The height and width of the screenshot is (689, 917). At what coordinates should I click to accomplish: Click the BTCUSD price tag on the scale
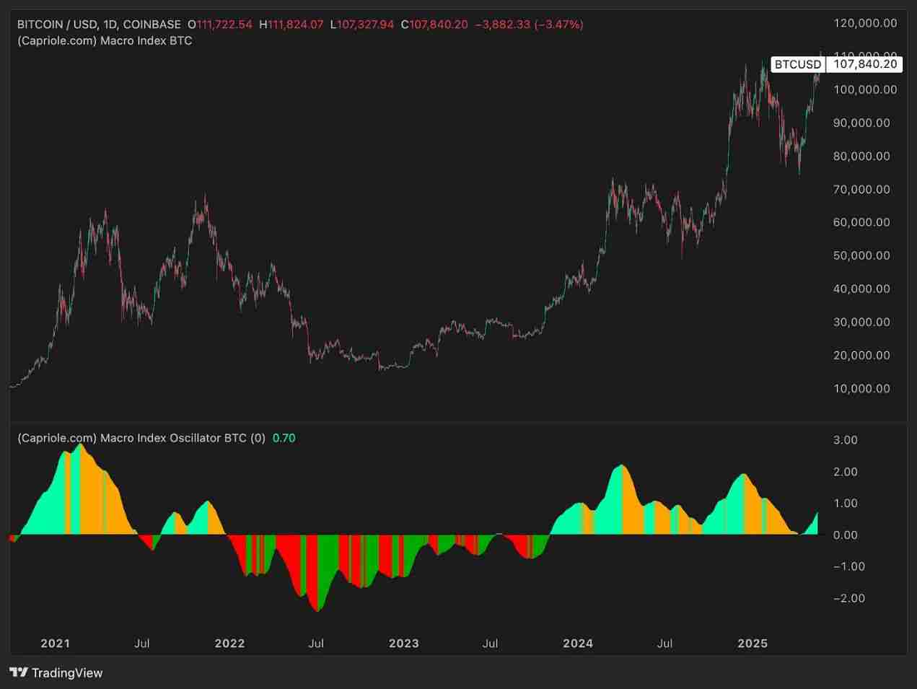(x=797, y=64)
